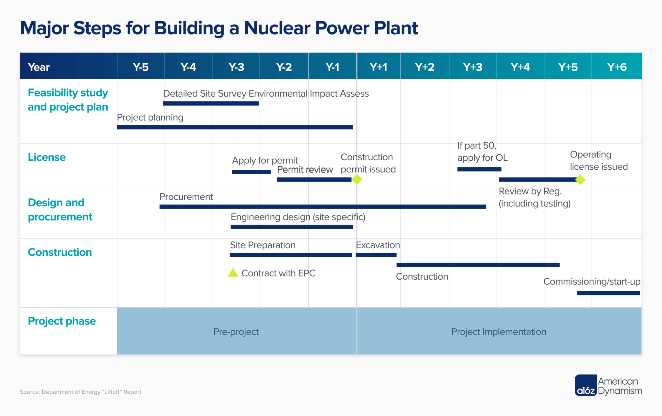Select the Y+5 year column header

click(x=568, y=66)
